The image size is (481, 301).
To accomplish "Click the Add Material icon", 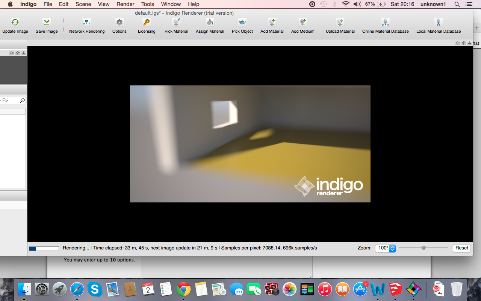I will (272, 23).
